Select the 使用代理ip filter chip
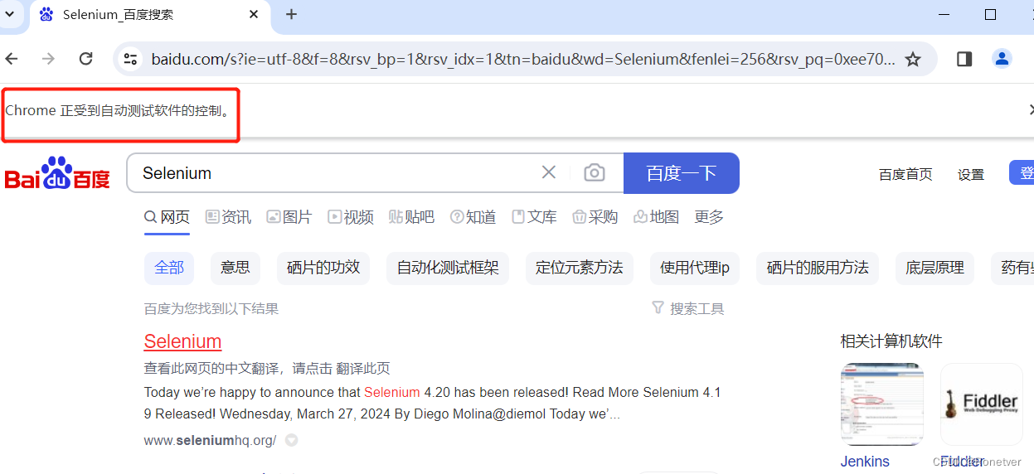Screen dimensions: 1034x474 pyautogui.click(x=695, y=268)
